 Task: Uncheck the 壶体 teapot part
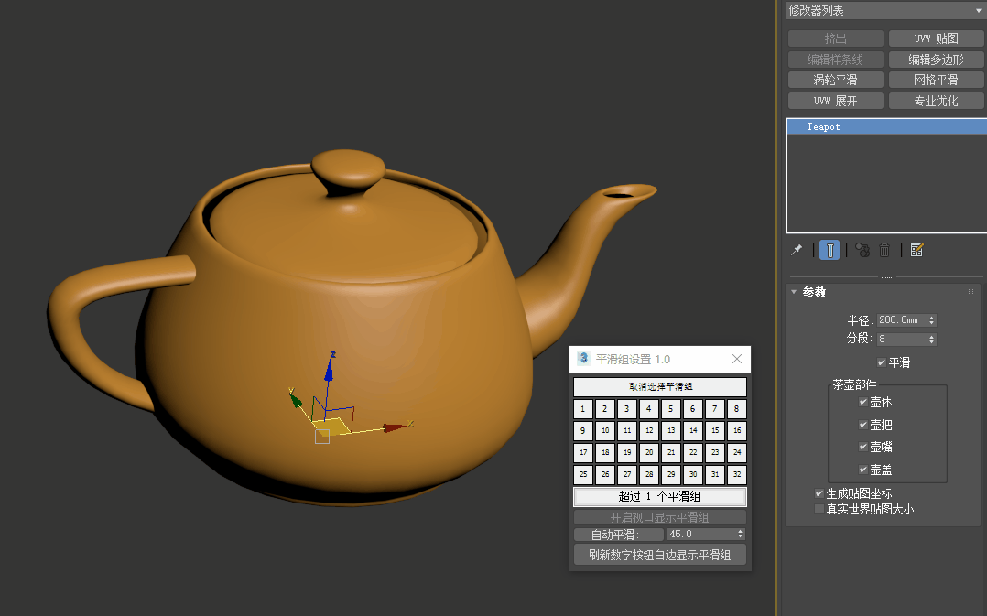(863, 402)
